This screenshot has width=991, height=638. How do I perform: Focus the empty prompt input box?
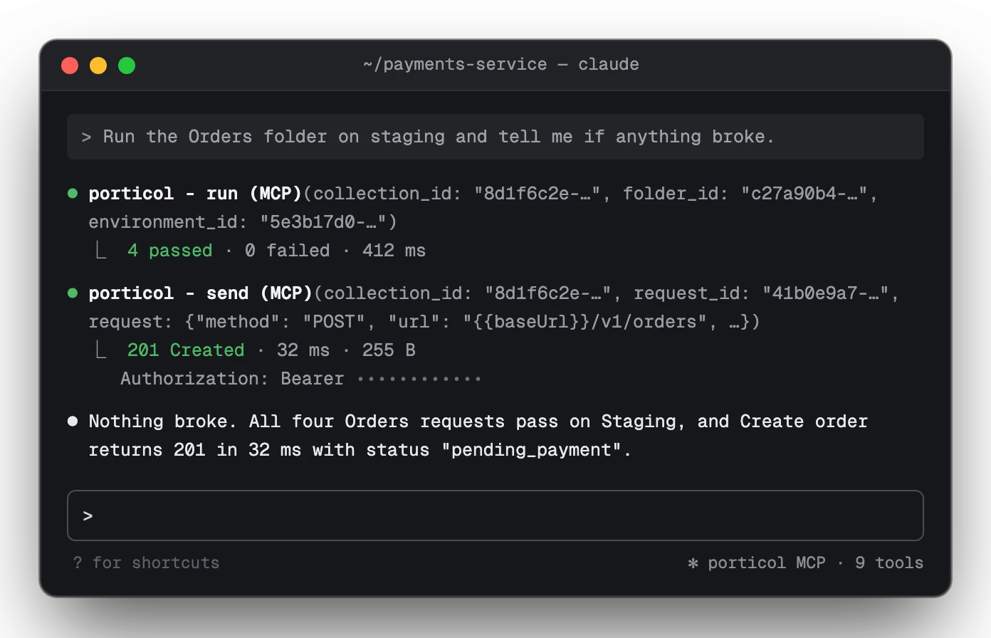tap(495, 516)
